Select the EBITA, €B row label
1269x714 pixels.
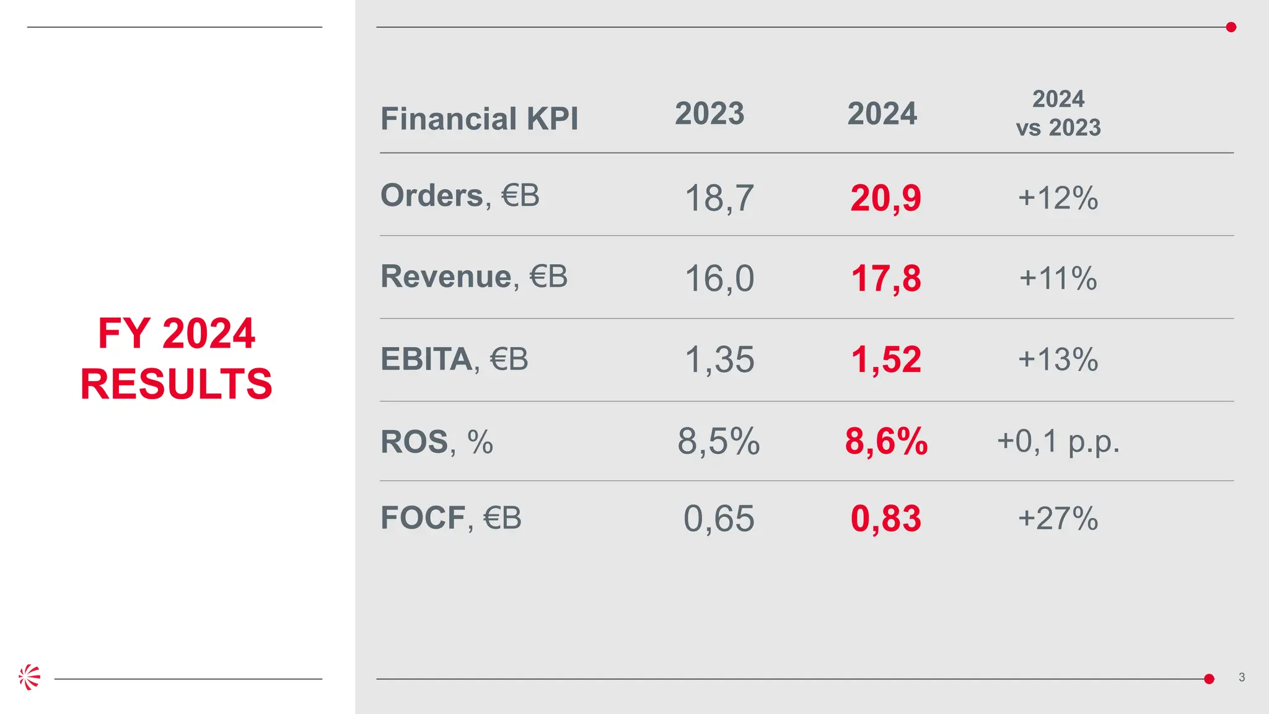[x=454, y=359]
